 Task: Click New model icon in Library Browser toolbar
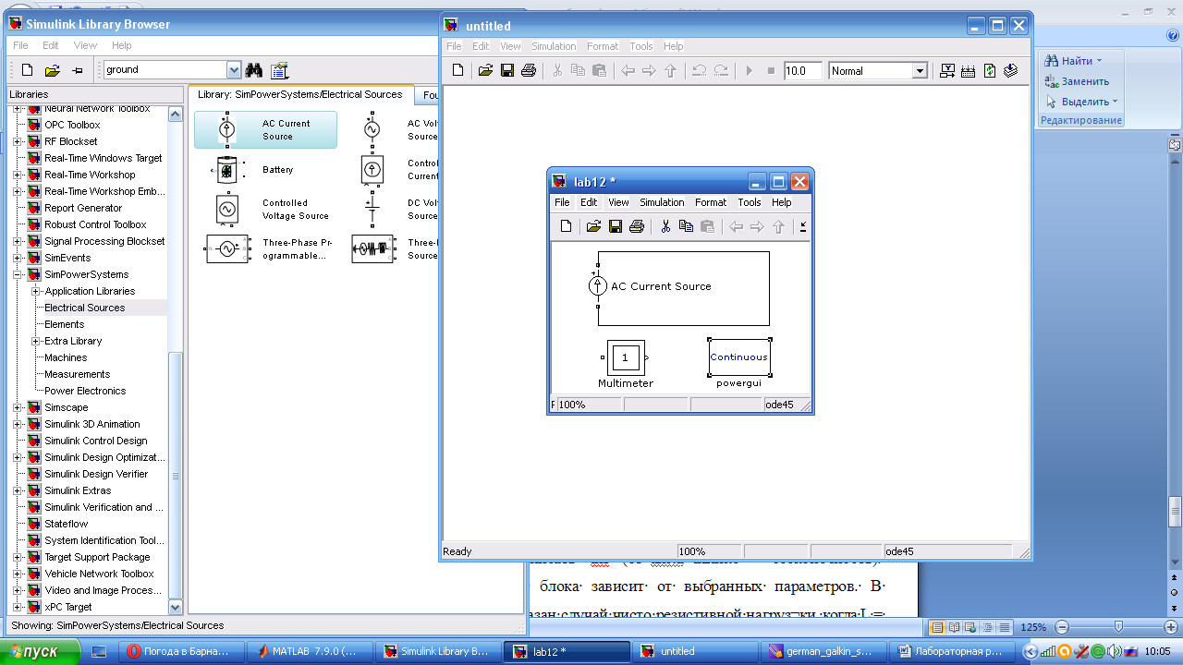click(27, 70)
